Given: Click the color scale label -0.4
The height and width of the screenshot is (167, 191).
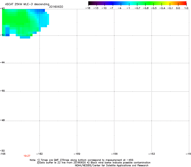Looking at the screenshot, I should click(162, 8).
